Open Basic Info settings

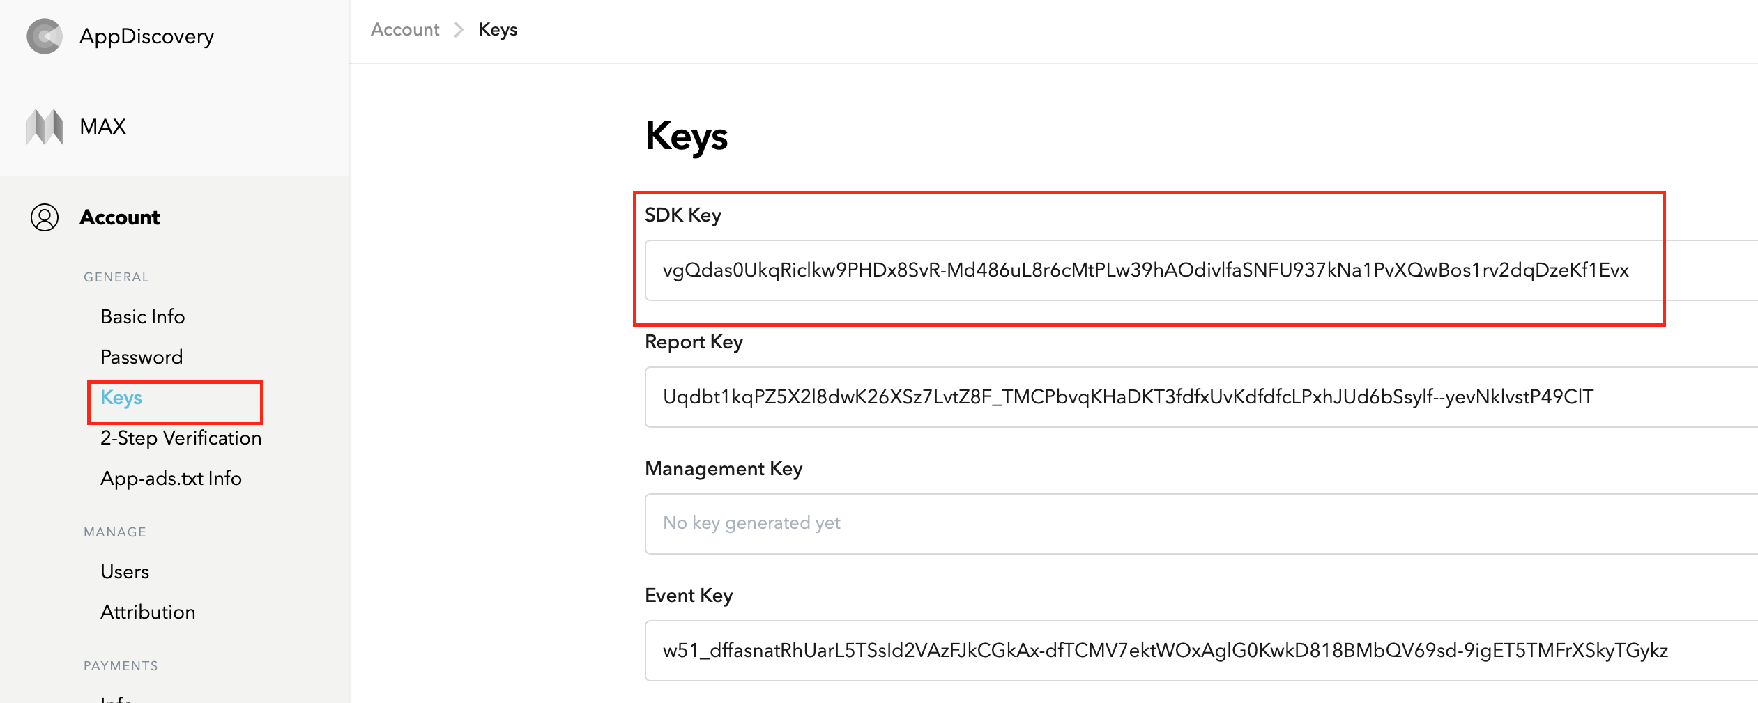142,316
